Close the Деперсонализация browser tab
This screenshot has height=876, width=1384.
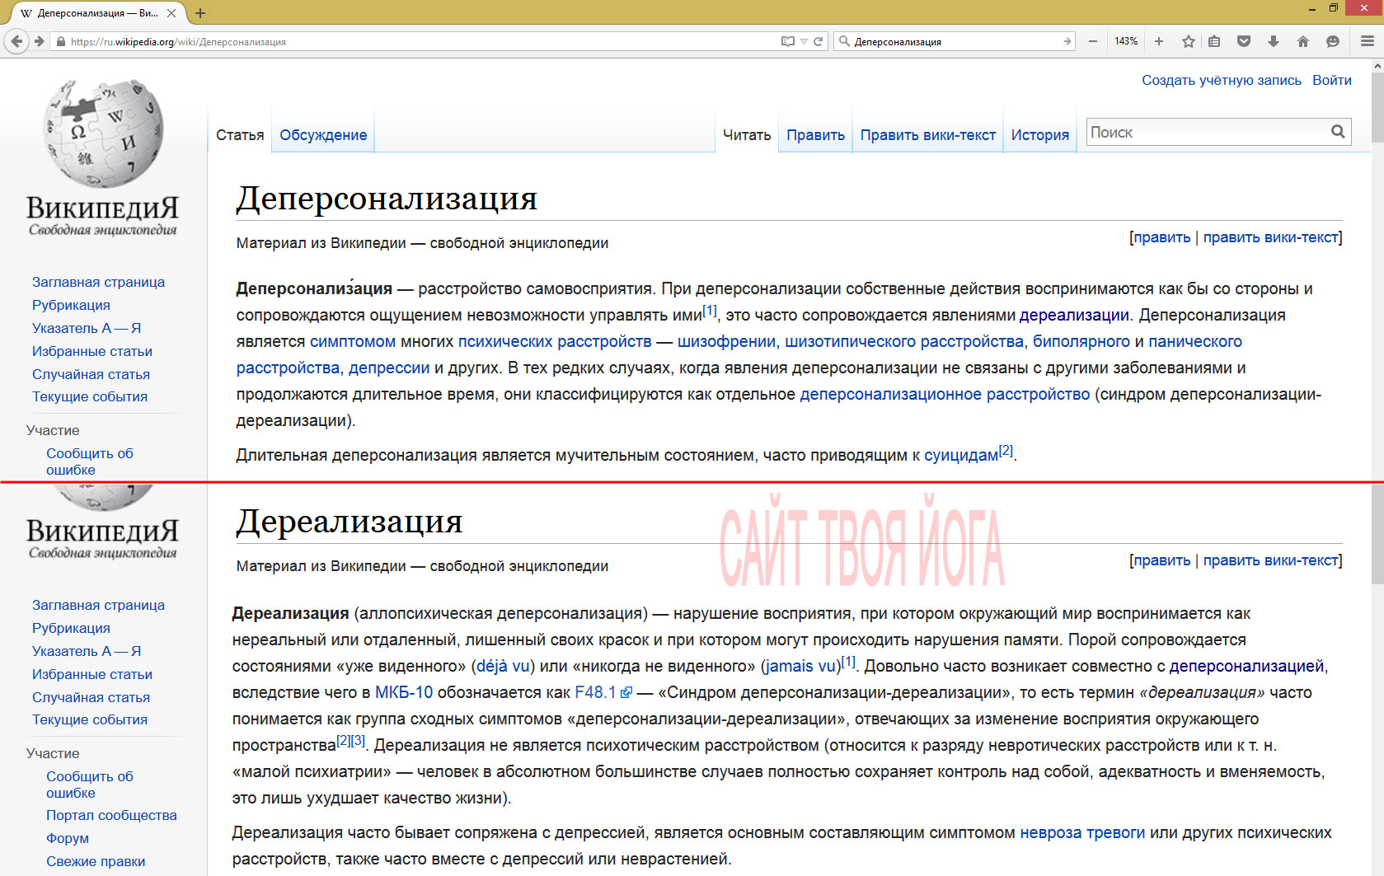[171, 13]
